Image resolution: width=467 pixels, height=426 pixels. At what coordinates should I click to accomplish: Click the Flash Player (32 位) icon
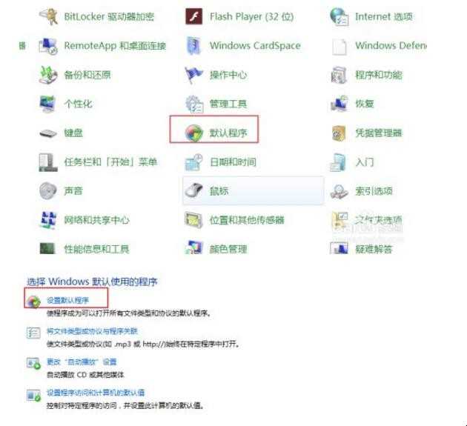click(194, 16)
